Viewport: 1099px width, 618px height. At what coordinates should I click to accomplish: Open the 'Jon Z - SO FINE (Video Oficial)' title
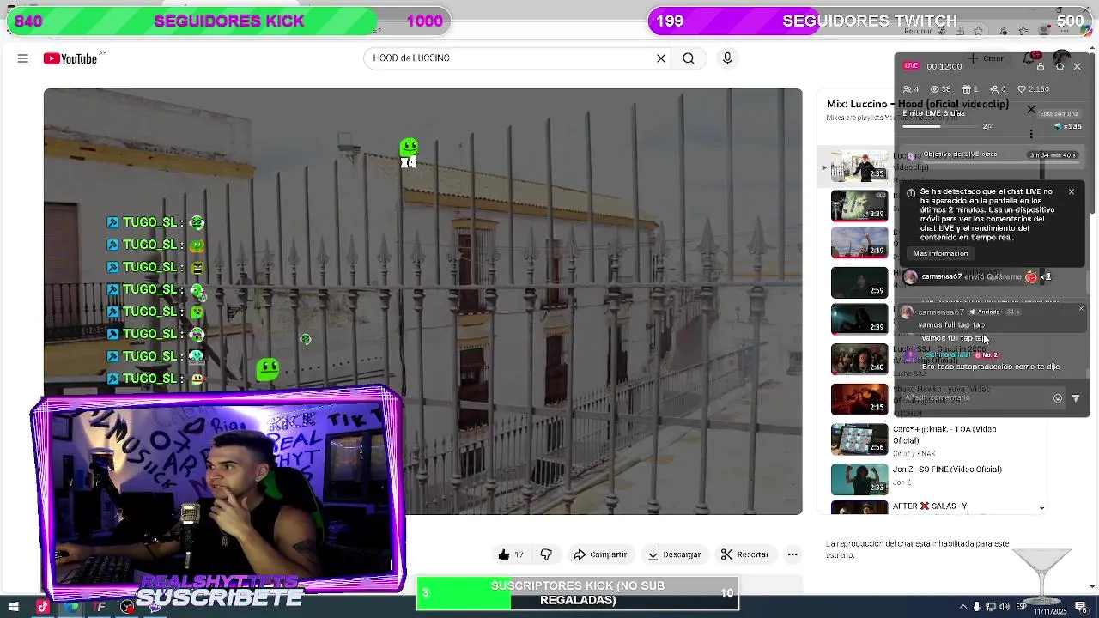click(x=947, y=470)
